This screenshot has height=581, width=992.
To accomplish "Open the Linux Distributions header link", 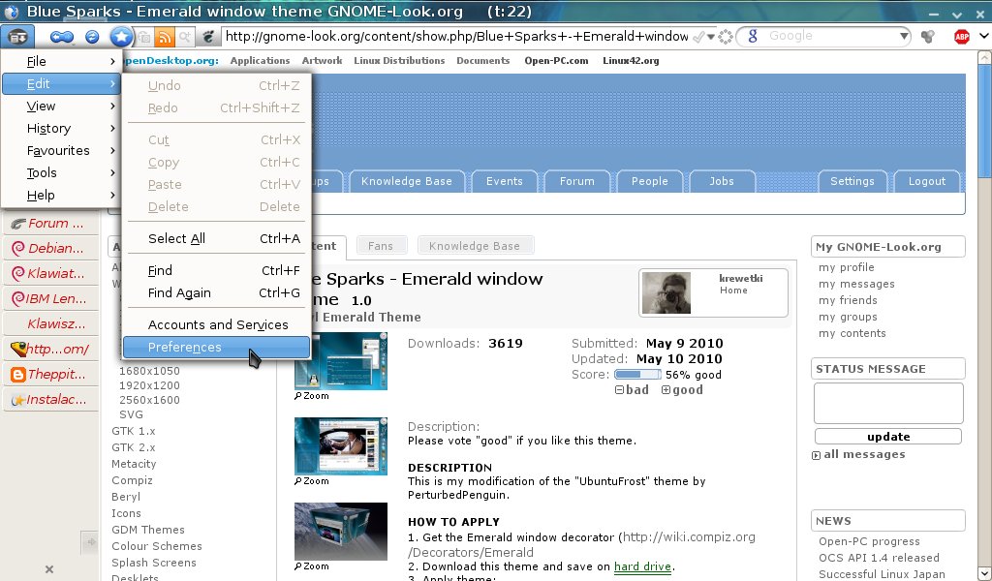I will (399, 61).
